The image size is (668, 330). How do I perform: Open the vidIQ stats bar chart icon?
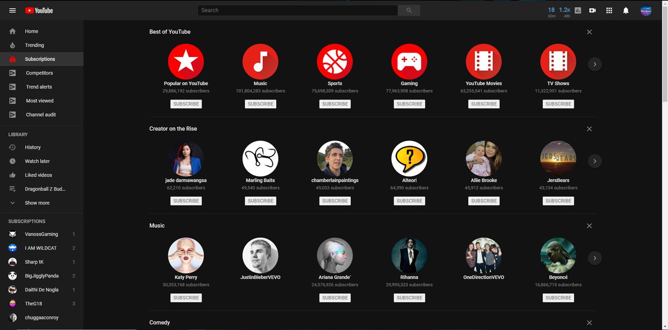pos(578,10)
